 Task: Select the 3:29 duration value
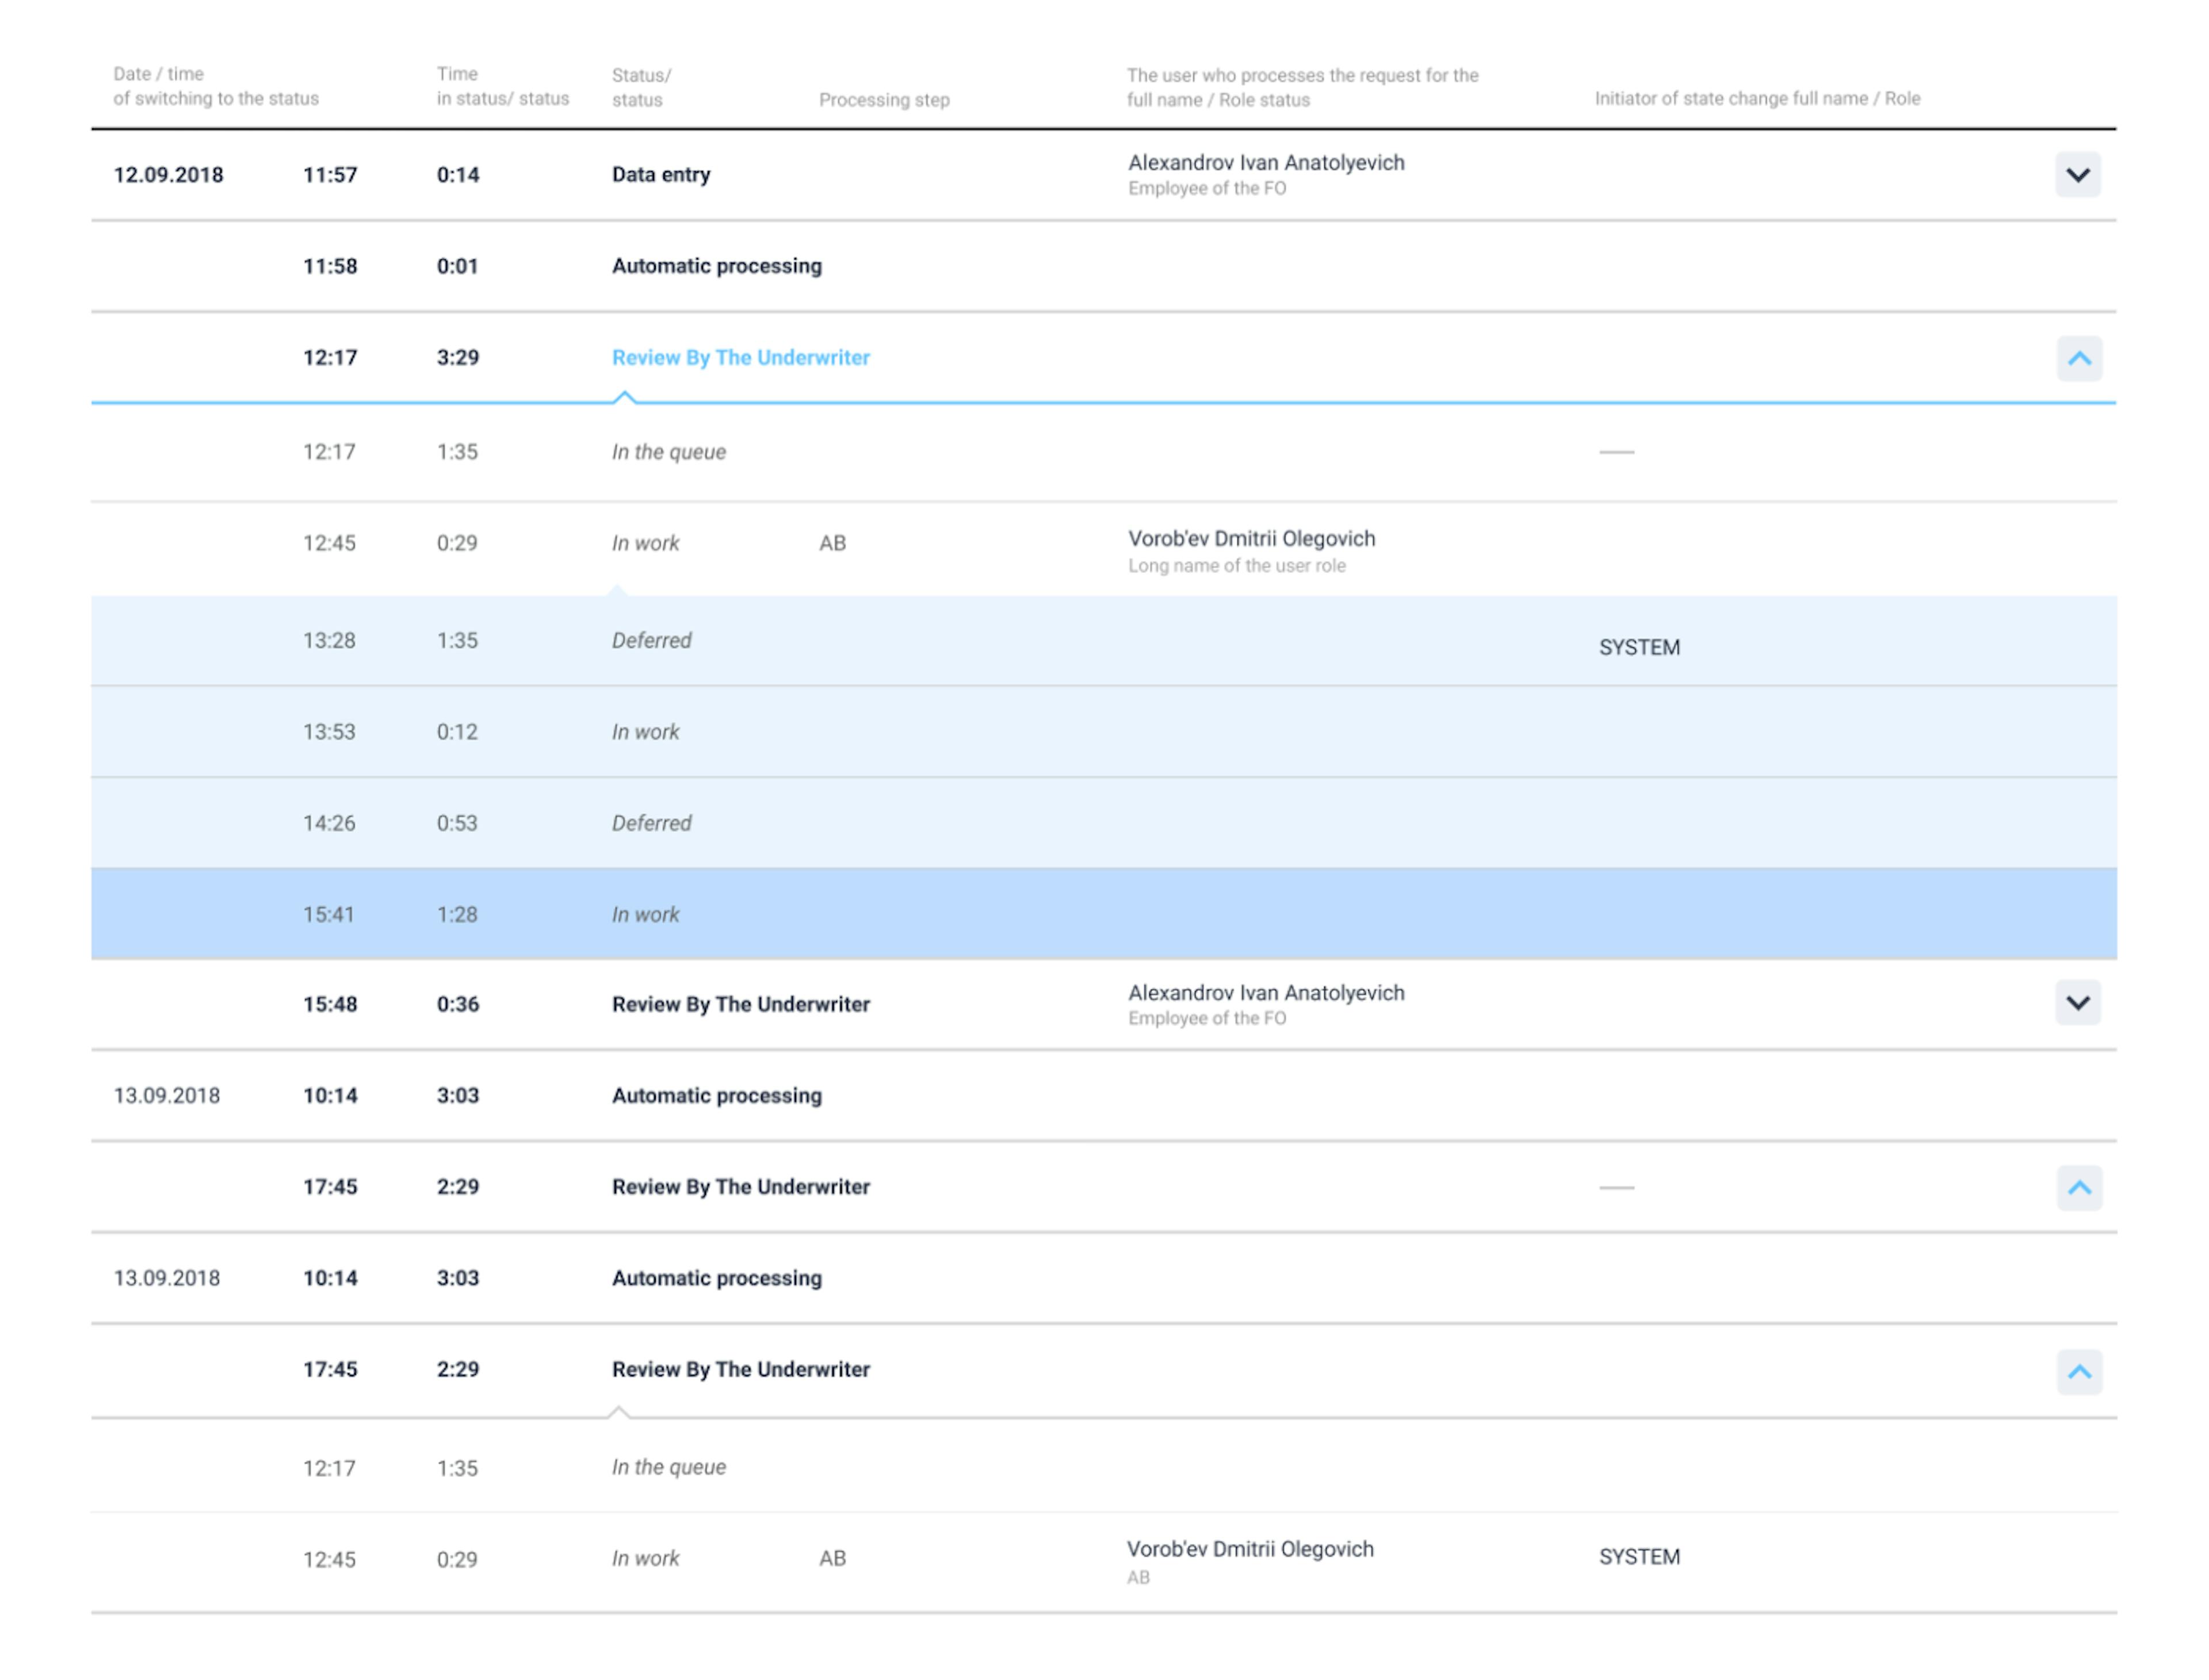click(458, 358)
